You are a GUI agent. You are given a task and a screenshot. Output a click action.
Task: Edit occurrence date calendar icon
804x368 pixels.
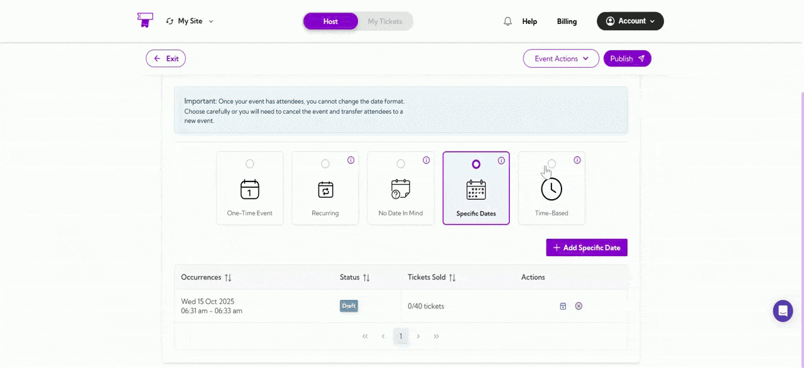coord(563,306)
